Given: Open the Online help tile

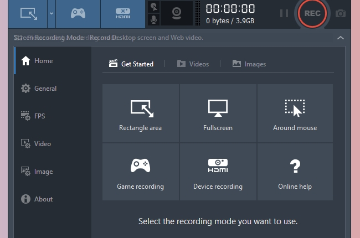Looking at the screenshot, I should (295, 172).
